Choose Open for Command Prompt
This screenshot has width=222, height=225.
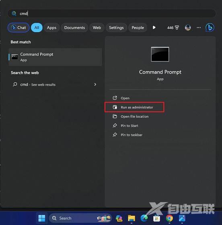click(x=125, y=98)
